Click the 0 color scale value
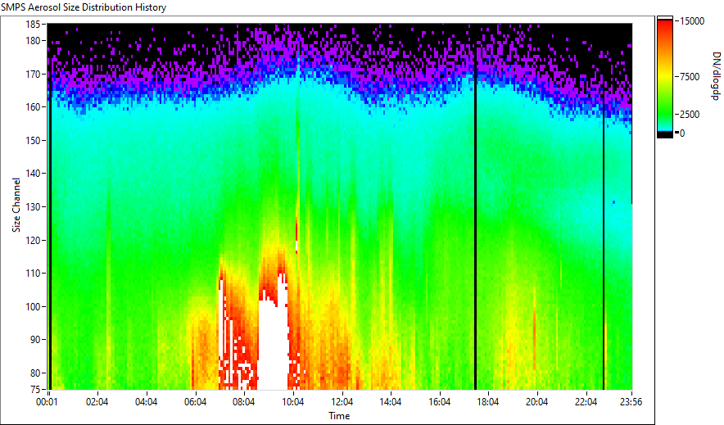The width and height of the screenshot is (724, 425). [x=682, y=133]
